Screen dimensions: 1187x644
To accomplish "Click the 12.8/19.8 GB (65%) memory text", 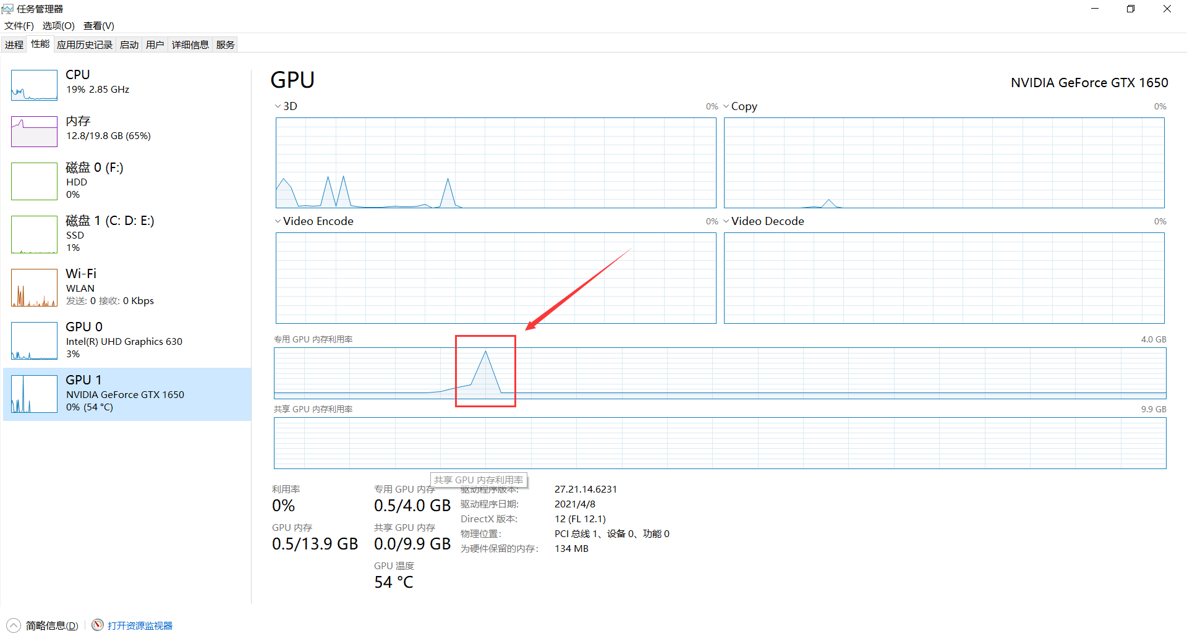I will point(108,135).
